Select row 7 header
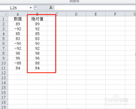Screen dimensions: 136x109 (x=4, y=48)
